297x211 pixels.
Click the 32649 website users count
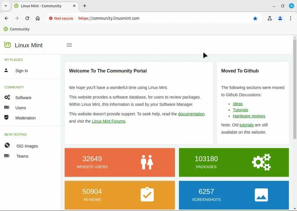[92, 159]
